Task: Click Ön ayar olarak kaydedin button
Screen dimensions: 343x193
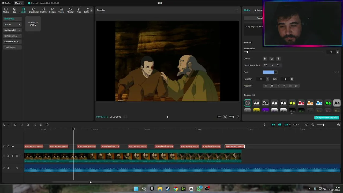Action: click(327, 117)
